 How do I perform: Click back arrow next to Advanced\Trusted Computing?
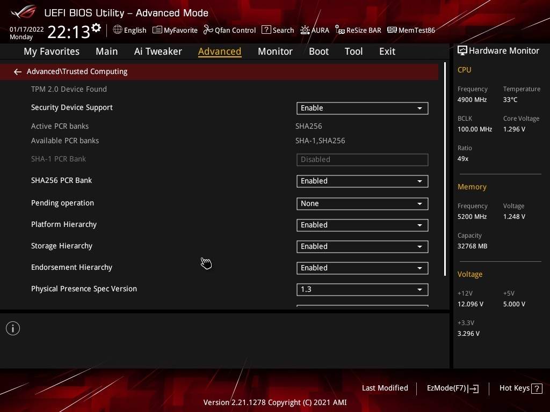(x=18, y=71)
